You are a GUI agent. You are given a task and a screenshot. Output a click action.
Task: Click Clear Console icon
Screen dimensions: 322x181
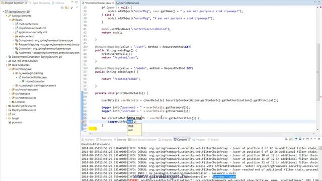click(286, 139)
